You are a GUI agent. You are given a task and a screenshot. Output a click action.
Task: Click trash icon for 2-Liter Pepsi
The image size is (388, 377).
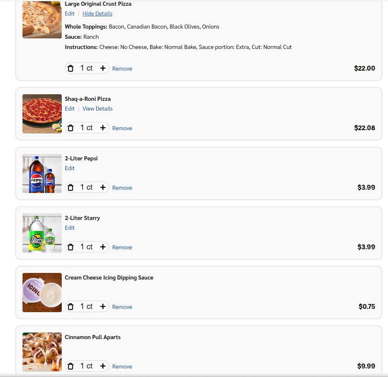tap(70, 188)
